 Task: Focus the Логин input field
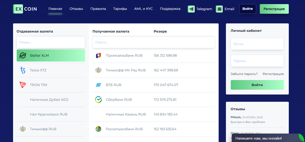click(x=257, y=44)
